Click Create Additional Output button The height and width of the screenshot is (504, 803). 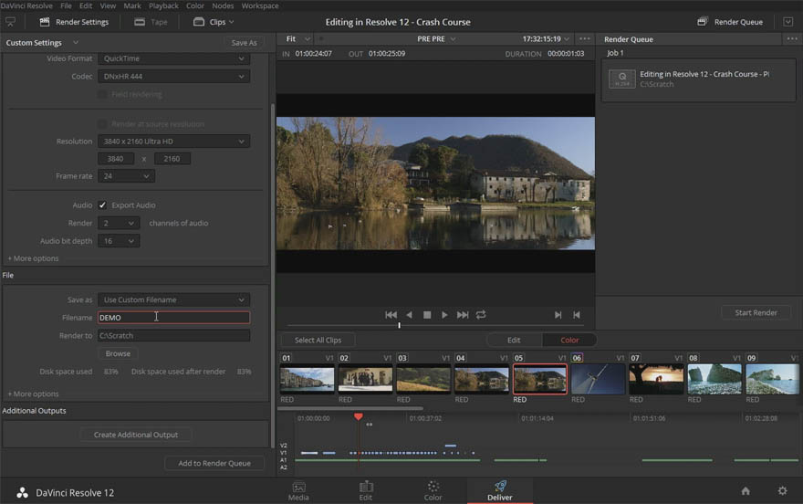pos(136,435)
